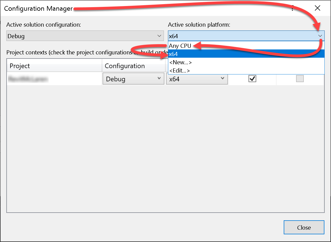
Task: Click the Project column header
Action: pos(20,66)
